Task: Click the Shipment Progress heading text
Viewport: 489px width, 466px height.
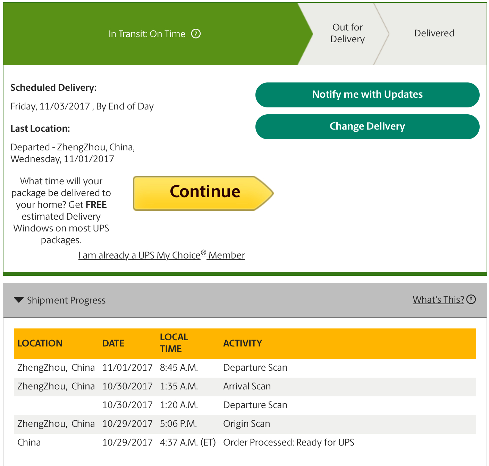Action: pyautogui.click(x=66, y=300)
